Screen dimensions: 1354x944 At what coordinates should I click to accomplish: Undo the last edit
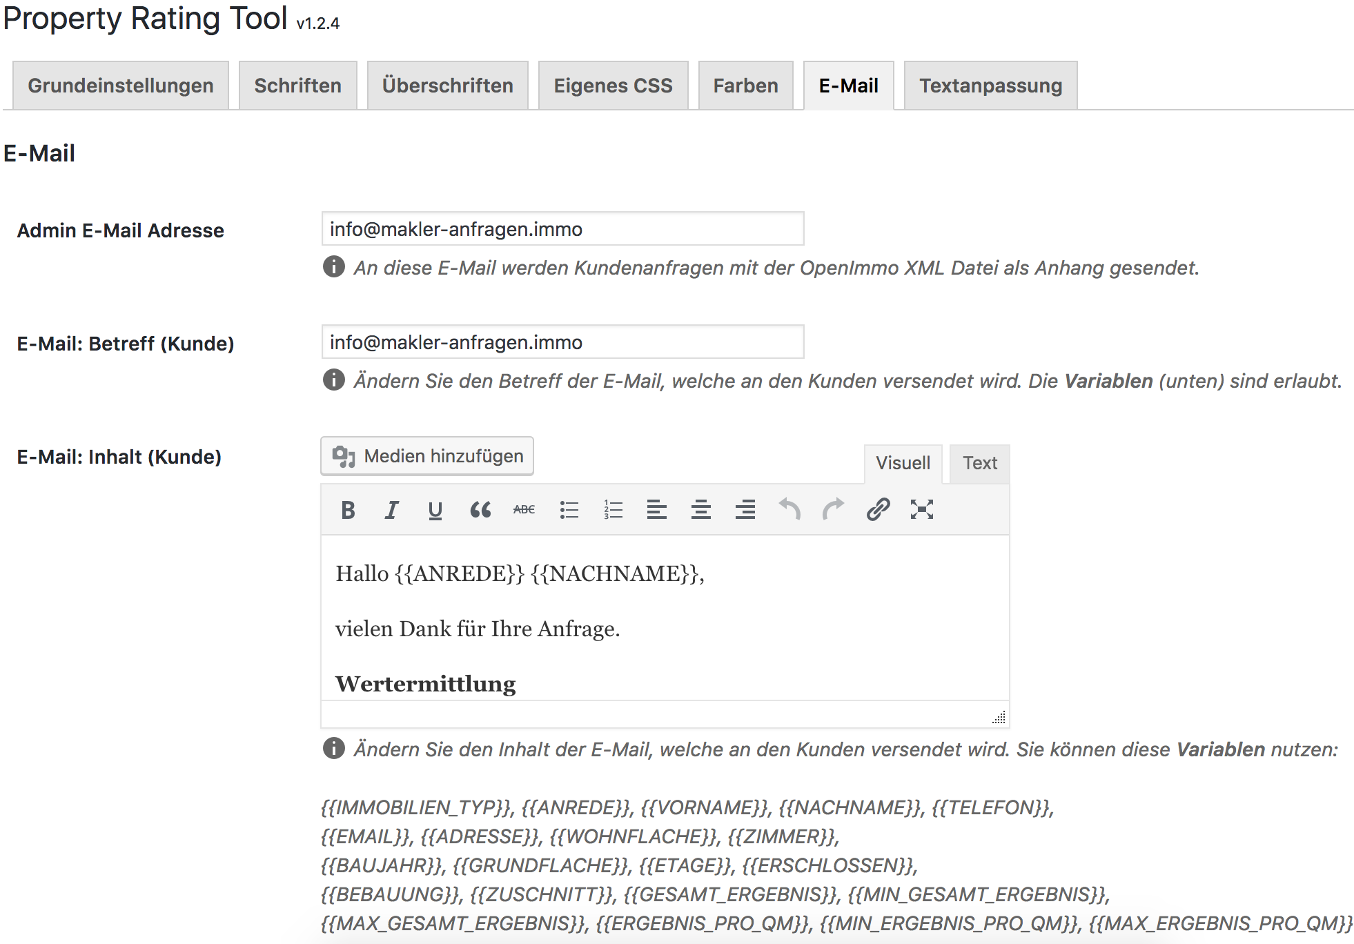point(789,510)
